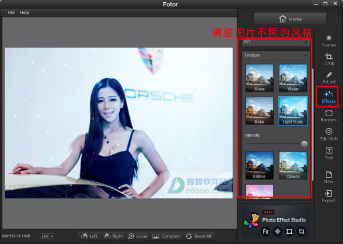The image size is (343, 244).
Task: Expand the Art effects section
Action: (x=276, y=42)
